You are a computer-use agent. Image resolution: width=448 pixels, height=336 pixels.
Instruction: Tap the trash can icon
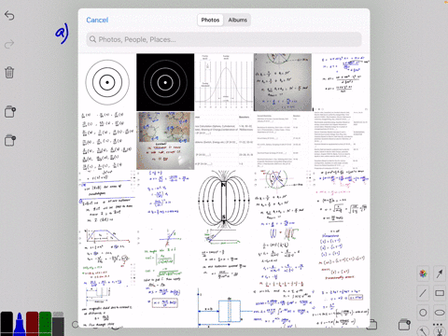(x=9, y=73)
